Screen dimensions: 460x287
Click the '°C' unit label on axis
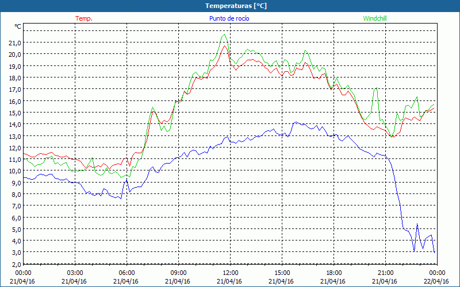(18, 26)
